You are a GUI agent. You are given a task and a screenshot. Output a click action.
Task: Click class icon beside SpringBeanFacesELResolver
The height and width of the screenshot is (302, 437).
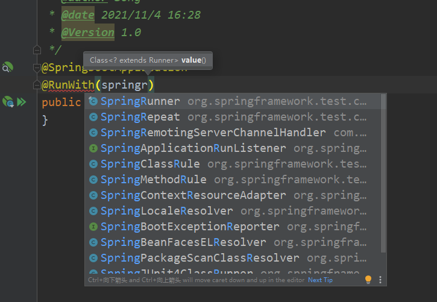click(x=93, y=242)
